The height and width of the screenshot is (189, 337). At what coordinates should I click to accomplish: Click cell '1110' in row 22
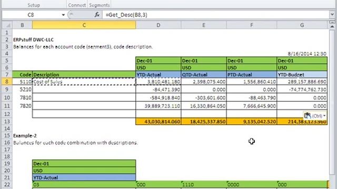point(204,184)
